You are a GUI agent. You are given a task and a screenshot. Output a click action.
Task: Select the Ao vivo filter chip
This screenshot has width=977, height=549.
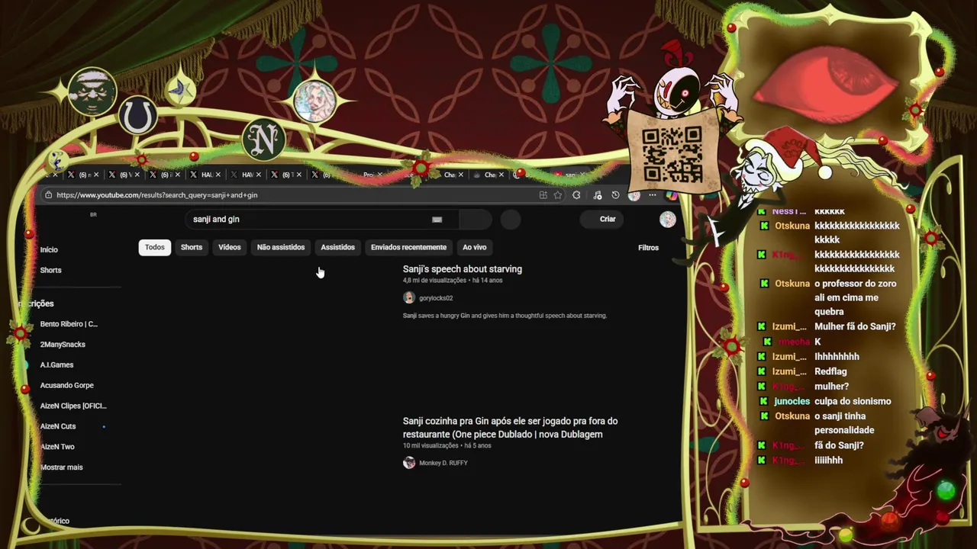pyautogui.click(x=475, y=247)
